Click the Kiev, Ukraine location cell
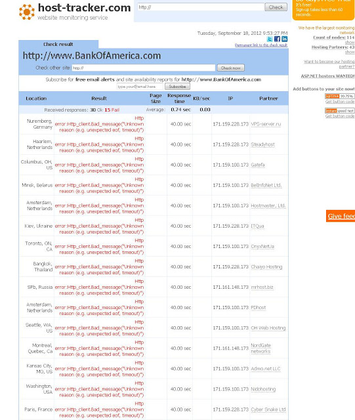The height and width of the screenshot is (420, 355). (x=38, y=226)
